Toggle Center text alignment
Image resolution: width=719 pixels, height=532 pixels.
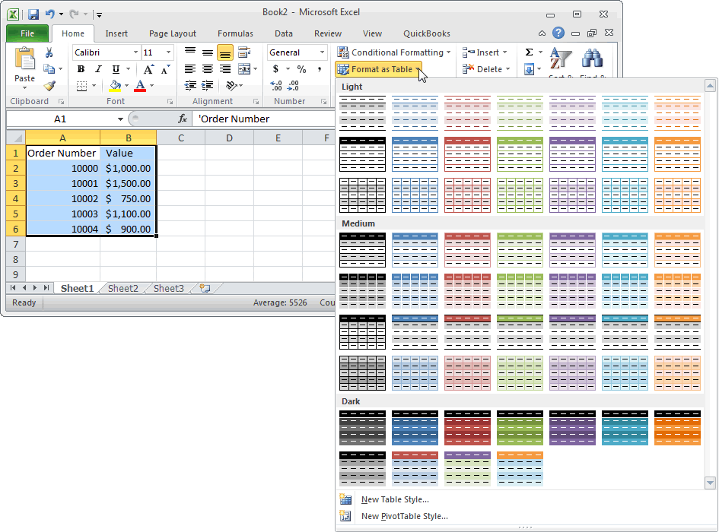pos(207,69)
